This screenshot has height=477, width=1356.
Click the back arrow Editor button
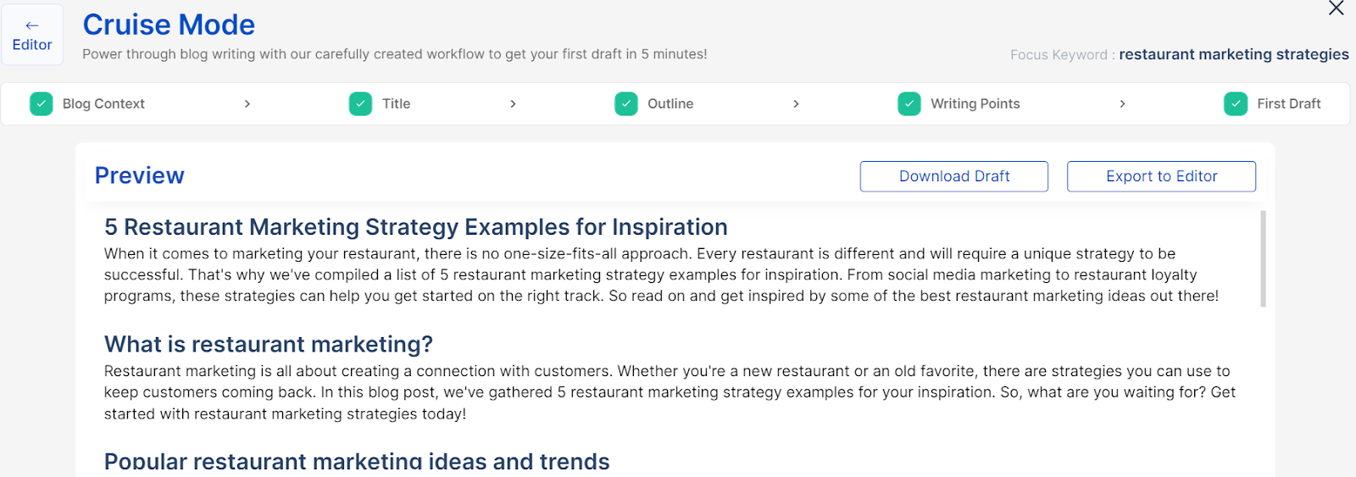coord(32,36)
